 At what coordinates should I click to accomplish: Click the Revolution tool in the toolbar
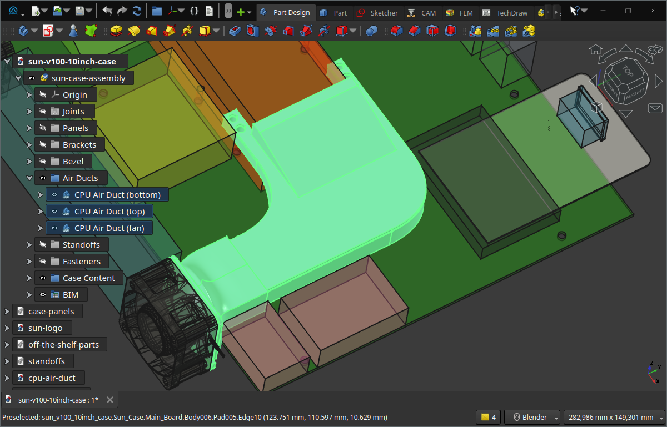pos(133,31)
